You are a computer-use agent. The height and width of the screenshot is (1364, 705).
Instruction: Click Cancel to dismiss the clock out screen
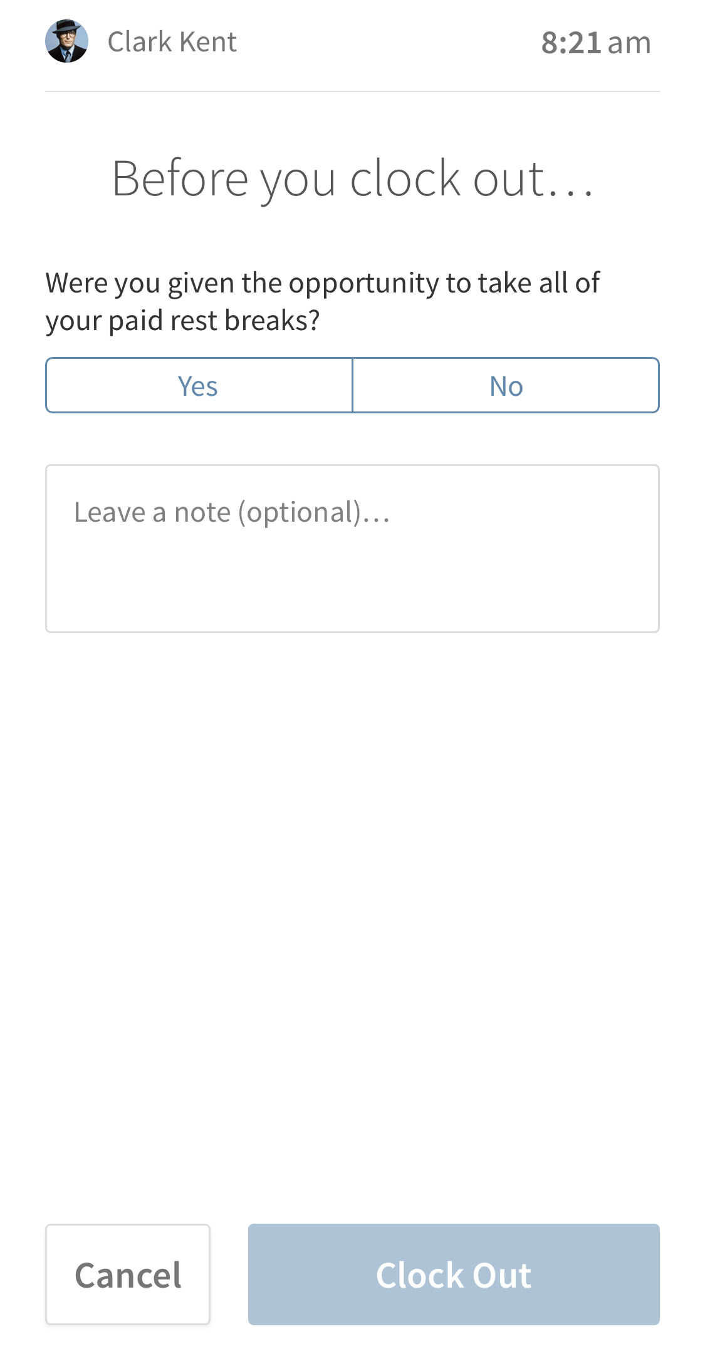point(127,1274)
